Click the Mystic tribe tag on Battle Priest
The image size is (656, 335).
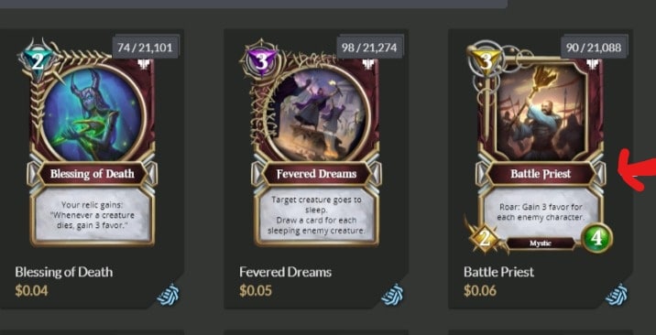[x=541, y=243]
